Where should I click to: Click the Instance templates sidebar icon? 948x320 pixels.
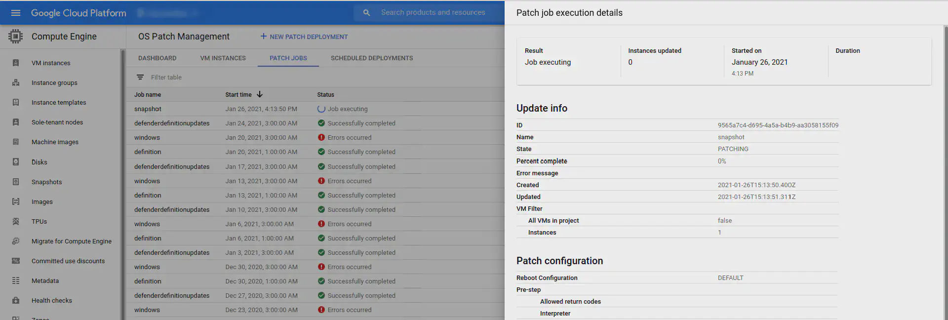[x=16, y=102]
